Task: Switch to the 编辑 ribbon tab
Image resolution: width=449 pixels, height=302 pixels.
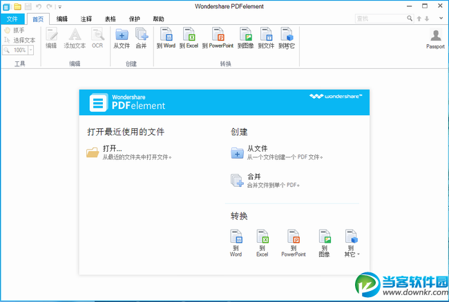Action: pos(62,19)
